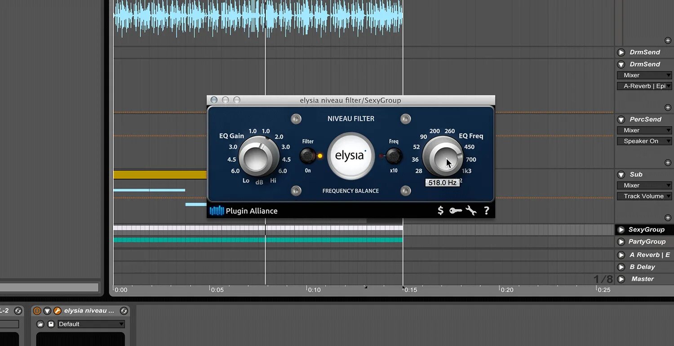Image resolution: width=674 pixels, height=346 pixels.
Task: Unfold the SexyGroup track
Action: (621, 230)
